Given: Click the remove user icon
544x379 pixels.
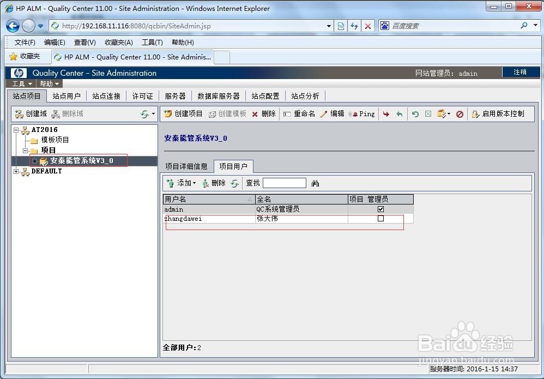Looking at the screenshot, I should pyautogui.click(x=214, y=183).
